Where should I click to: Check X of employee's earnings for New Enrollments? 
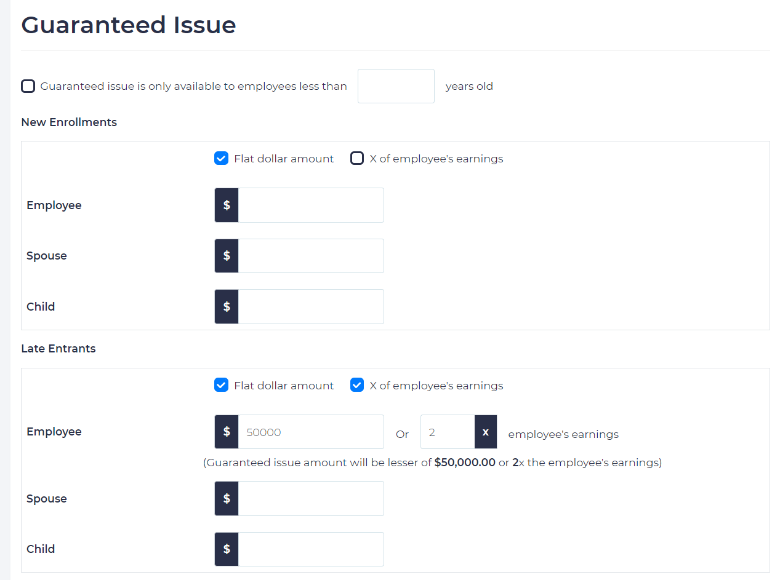[357, 159]
